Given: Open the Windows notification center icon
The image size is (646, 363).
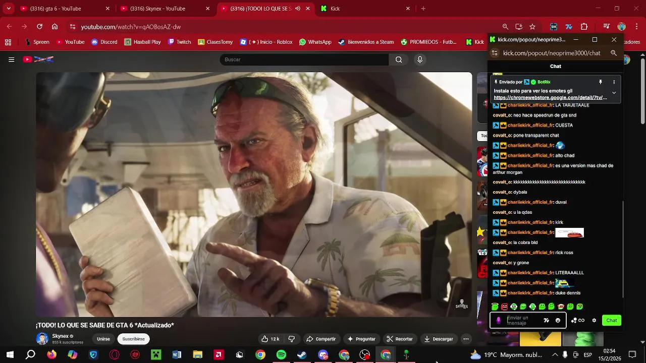Looking at the screenshot, I should [632, 355].
